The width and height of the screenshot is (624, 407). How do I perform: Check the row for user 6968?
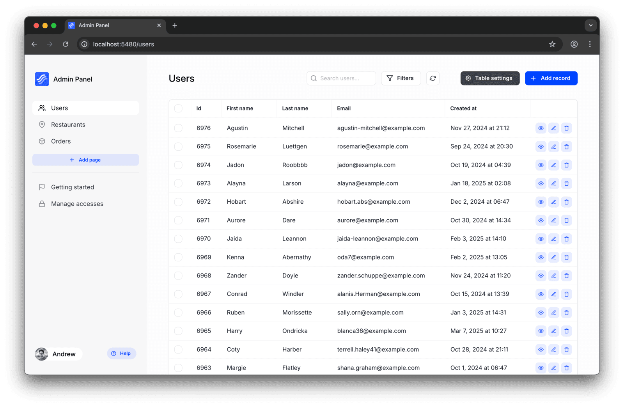click(178, 275)
